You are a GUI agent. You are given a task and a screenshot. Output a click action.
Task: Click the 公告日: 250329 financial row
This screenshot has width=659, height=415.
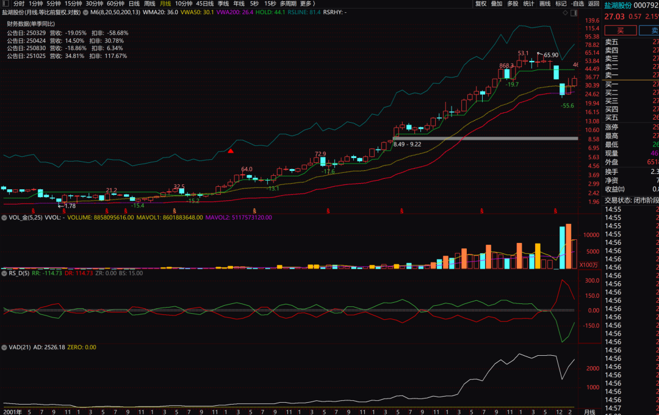coord(68,33)
